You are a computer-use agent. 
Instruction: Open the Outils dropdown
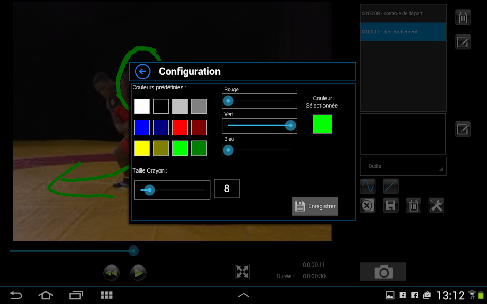[x=403, y=166]
